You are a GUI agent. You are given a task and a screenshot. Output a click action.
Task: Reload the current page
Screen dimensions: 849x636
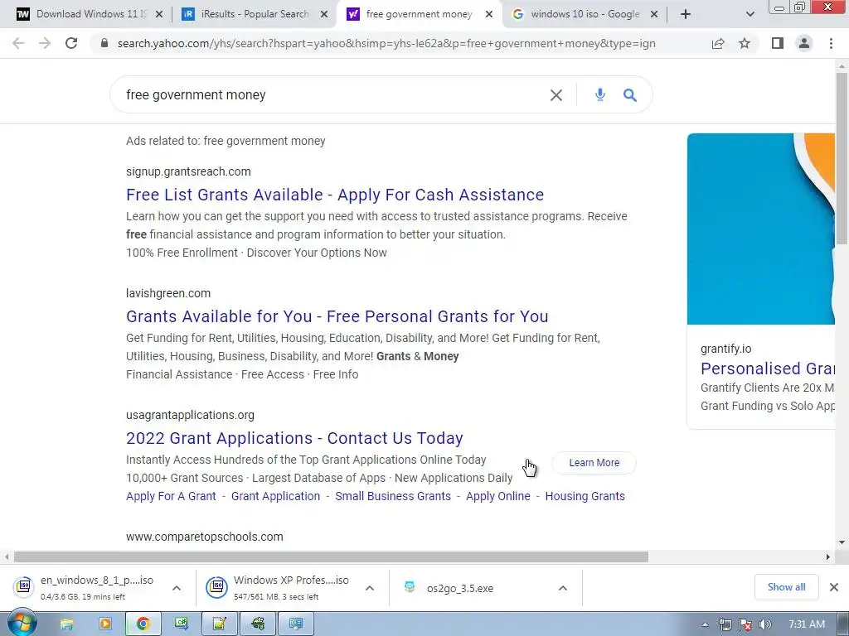pyautogui.click(x=71, y=43)
